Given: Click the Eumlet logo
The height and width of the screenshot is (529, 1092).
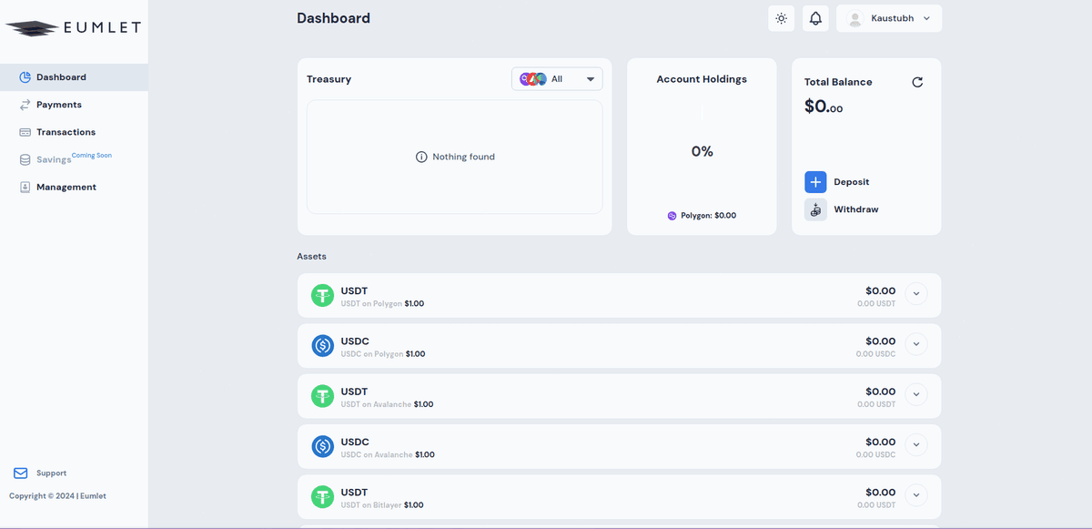Looking at the screenshot, I should tap(73, 27).
